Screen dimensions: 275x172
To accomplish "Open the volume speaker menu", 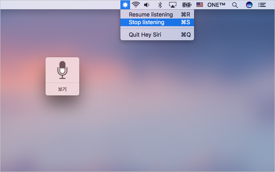I will pyautogui.click(x=147, y=5).
